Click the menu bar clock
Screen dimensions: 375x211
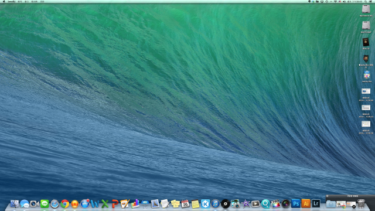pyautogui.click(x=354, y=1)
